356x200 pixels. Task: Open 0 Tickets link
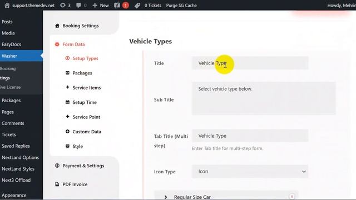click(x=153, y=6)
